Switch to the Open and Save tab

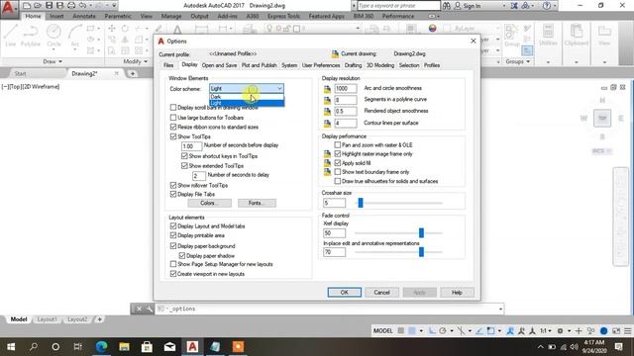(219, 65)
